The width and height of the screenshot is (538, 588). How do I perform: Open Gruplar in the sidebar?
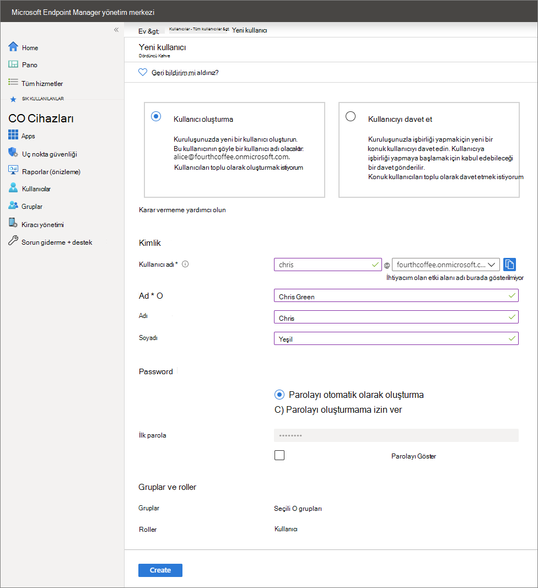[x=32, y=207]
